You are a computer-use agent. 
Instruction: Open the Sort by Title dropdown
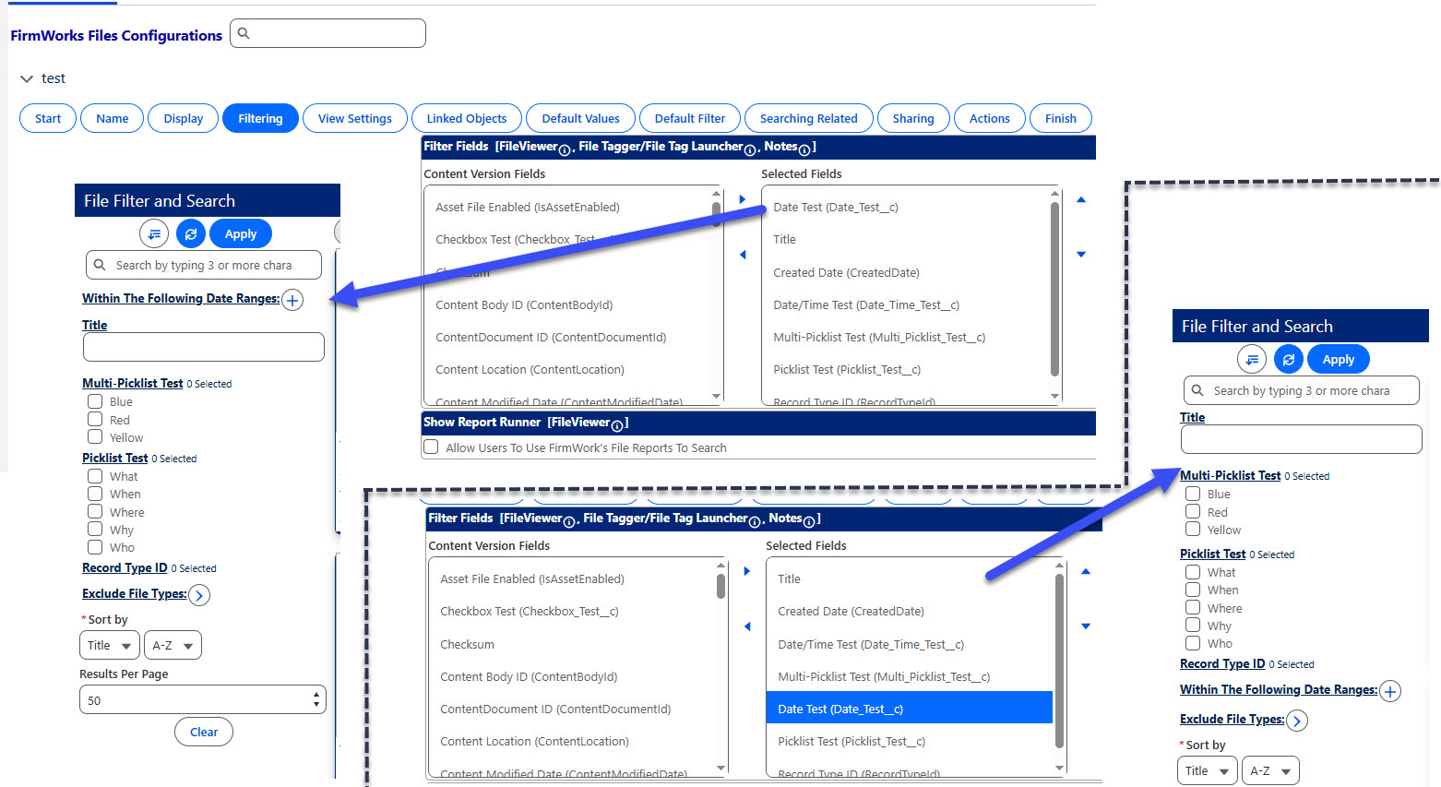[109, 645]
